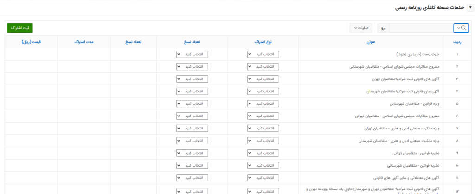475x194 pixels.
Task: Focus the search text field beside برو
Action: (x=421, y=28)
